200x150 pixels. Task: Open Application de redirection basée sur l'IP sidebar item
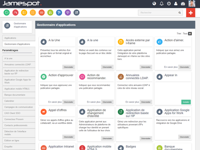point(19,72)
